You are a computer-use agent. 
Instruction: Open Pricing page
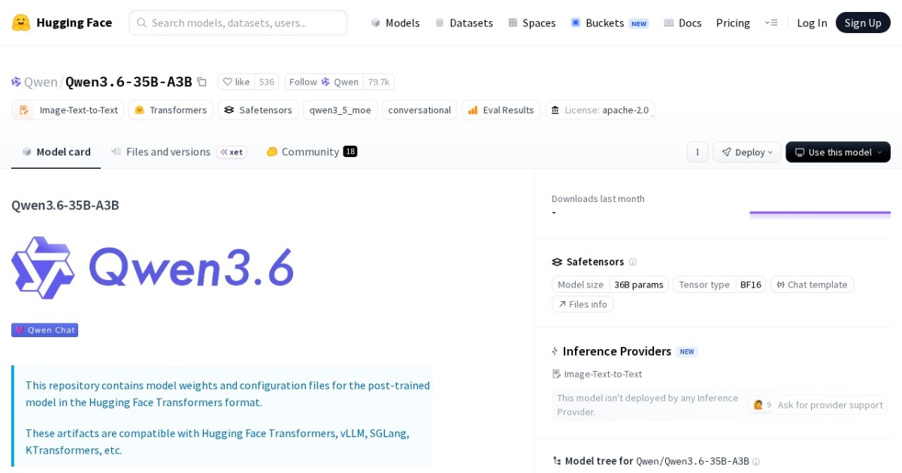733,23
